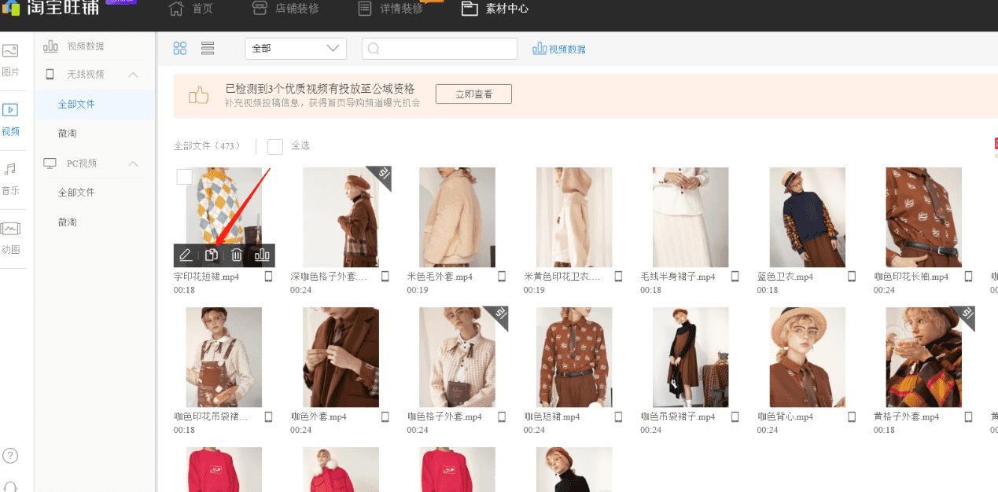Click the customer service headset icon
Image resolution: width=998 pixels, height=492 pixels.
[x=10, y=486]
